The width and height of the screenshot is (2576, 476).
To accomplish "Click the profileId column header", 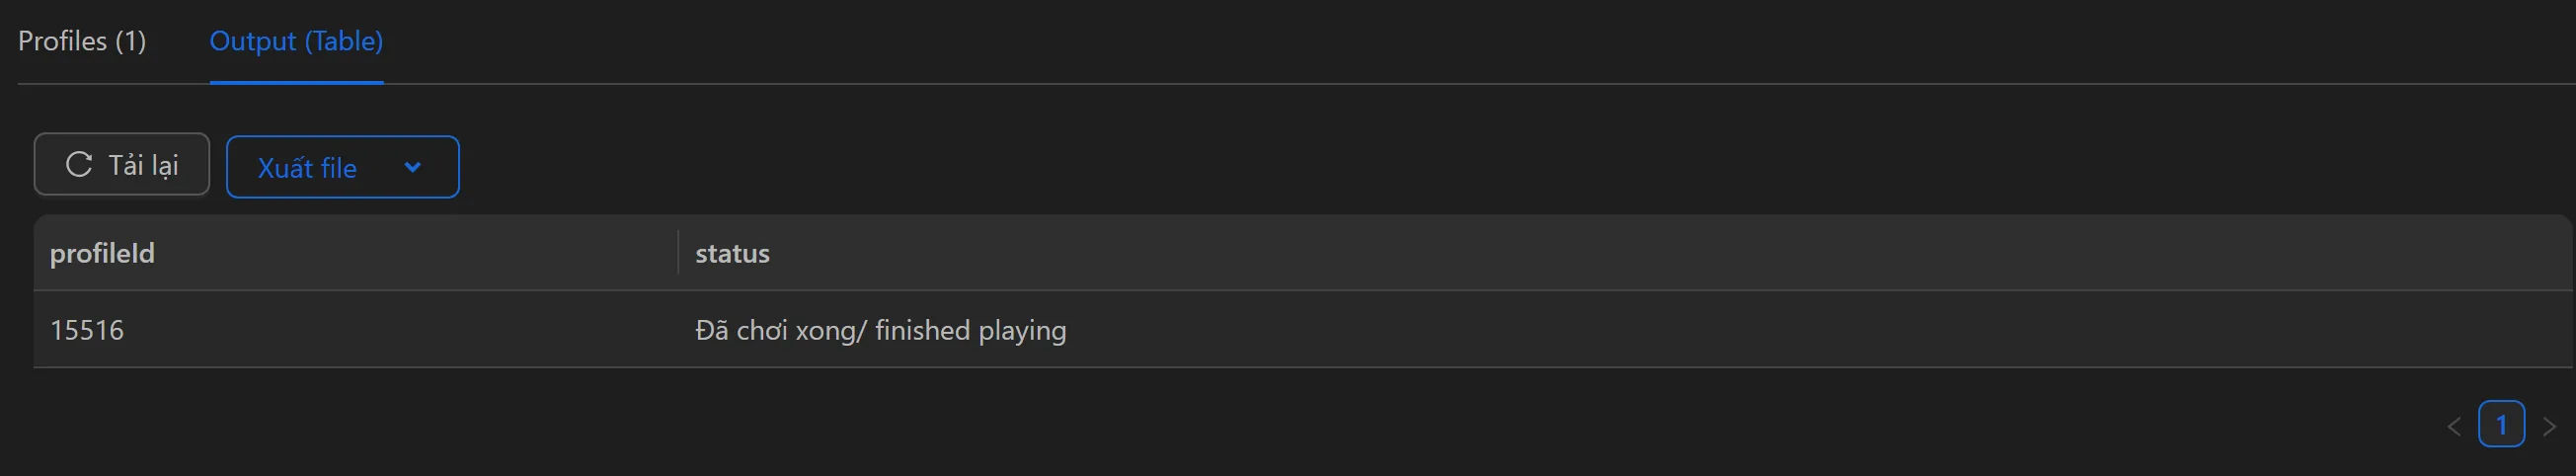I will click(x=102, y=253).
